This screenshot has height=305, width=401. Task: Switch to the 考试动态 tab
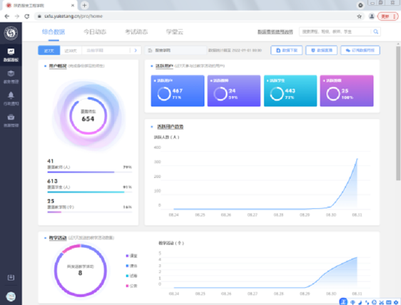pyautogui.click(x=136, y=32)
